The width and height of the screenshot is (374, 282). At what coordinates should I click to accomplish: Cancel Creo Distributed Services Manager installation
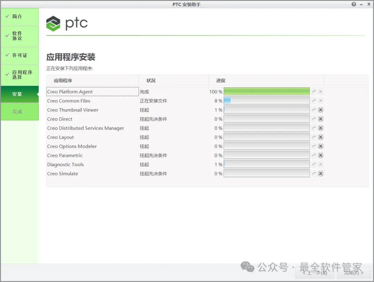(x=321, y=128)
